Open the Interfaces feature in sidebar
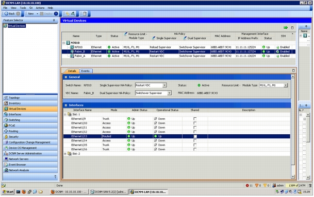 (30, 115)
